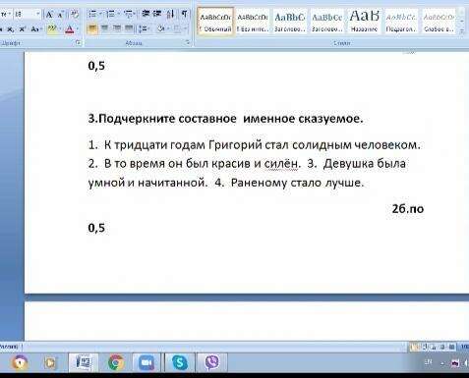The height and width of the screenshot is (378, 469).
Task: Open the font size dropdown
Action: coord(38,14)
